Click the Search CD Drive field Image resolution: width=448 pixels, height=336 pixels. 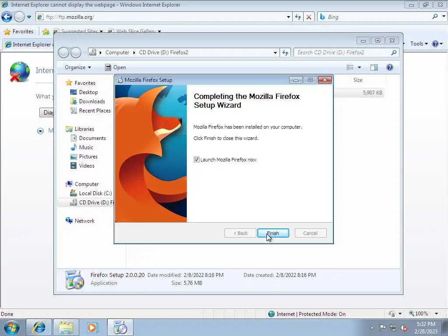[342, 52]
